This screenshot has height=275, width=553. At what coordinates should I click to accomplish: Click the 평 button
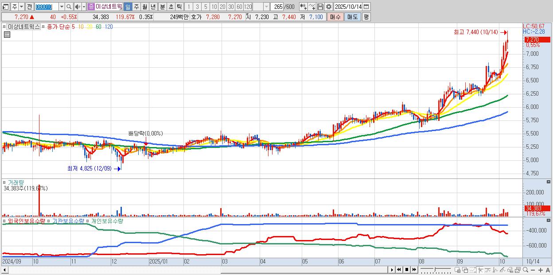click(366, 17)
